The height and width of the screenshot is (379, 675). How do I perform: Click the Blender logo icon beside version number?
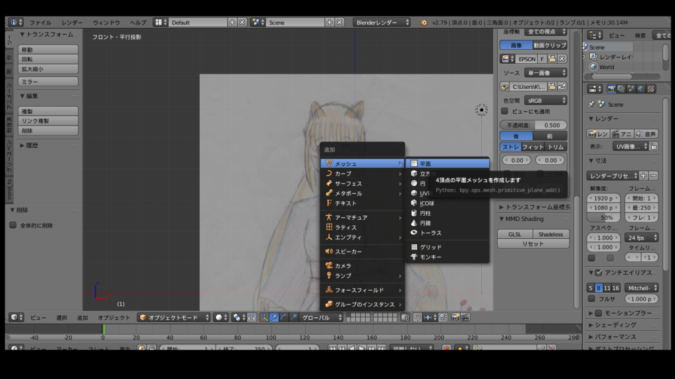tap(423, 22)
